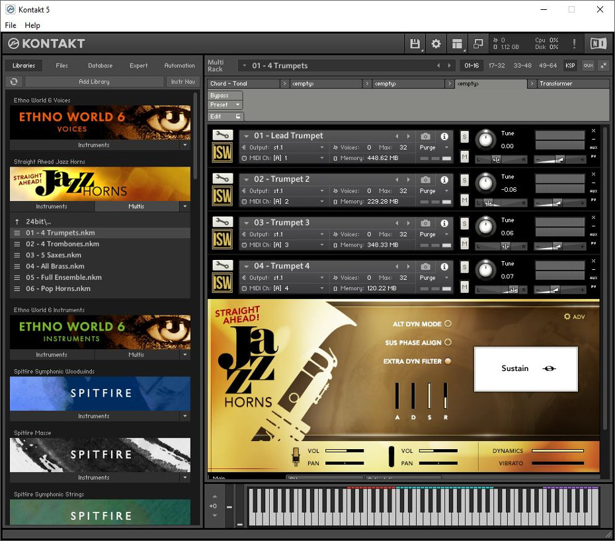Open wrench editor for 01 - Lead Trumpet
The width and height of the screenshot is (615, 541).
click(x=222, y=136)
